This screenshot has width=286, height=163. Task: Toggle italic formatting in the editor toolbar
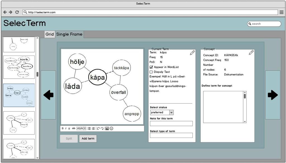[x=66, y=128]
